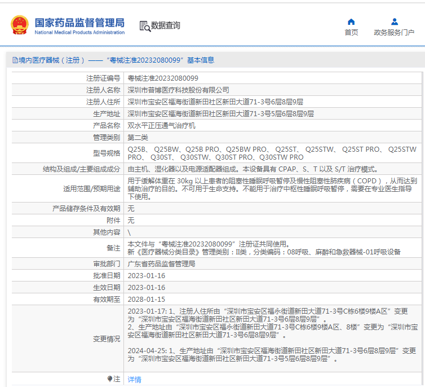This screenshot has width=425, height=387.
Task: Click backslash value in 其他内容 row
Action: pyautogui.click(x=129, y=232)
